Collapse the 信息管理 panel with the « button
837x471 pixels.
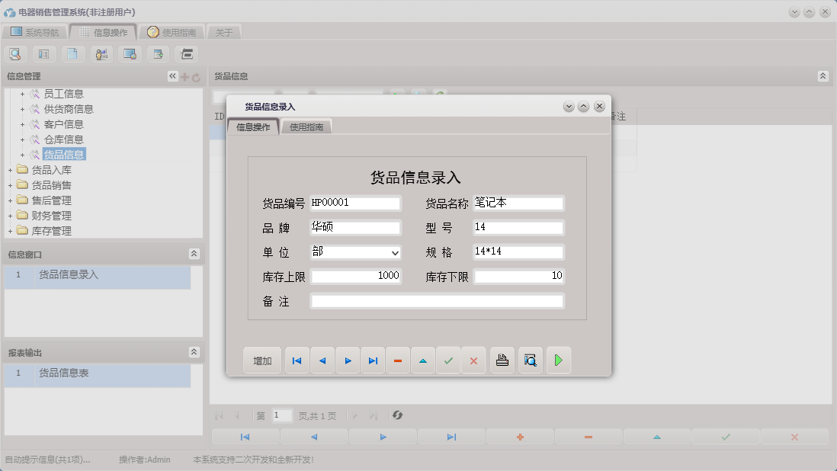point(172,75)
